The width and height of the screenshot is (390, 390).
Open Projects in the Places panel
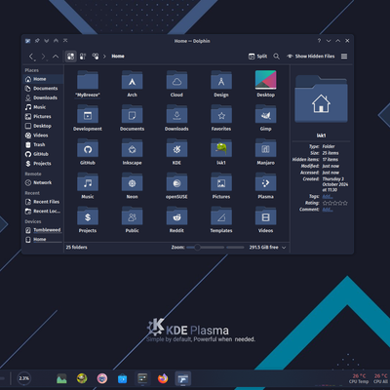(x=43, y=164)
